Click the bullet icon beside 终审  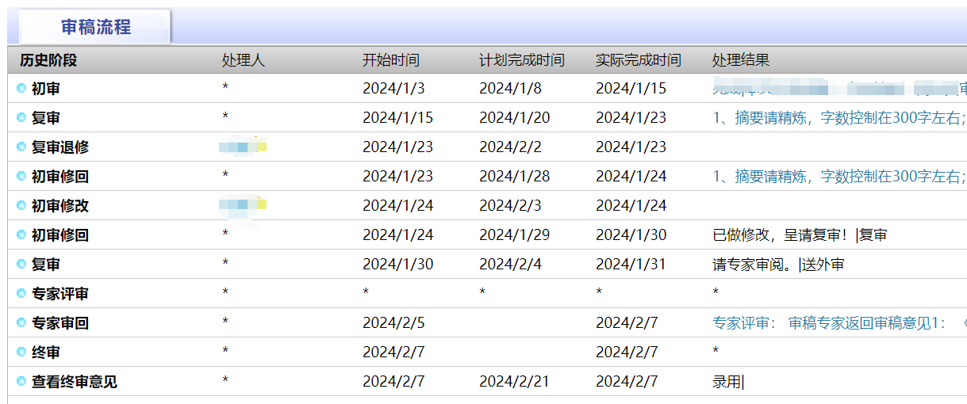[x=21, y=353]
